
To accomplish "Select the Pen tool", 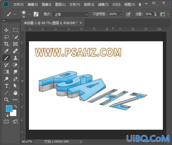I will 15,79.
